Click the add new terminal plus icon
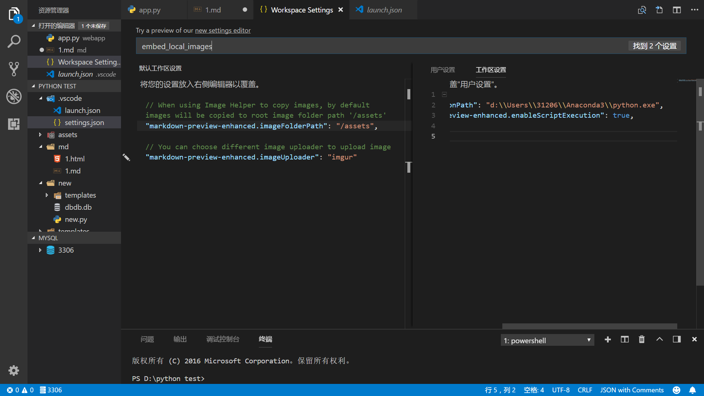 pos(608,340)
